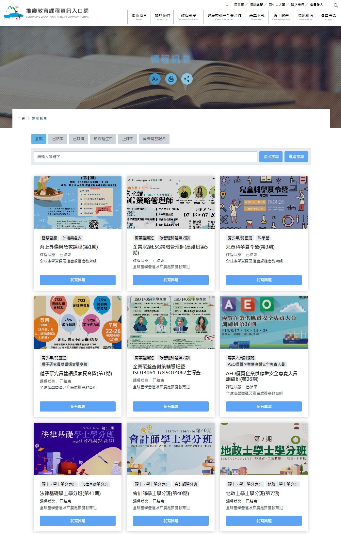Open the 會計師學士學分班 course thumbnail
The image size is (341, 534).
click(x=171, y=449)
